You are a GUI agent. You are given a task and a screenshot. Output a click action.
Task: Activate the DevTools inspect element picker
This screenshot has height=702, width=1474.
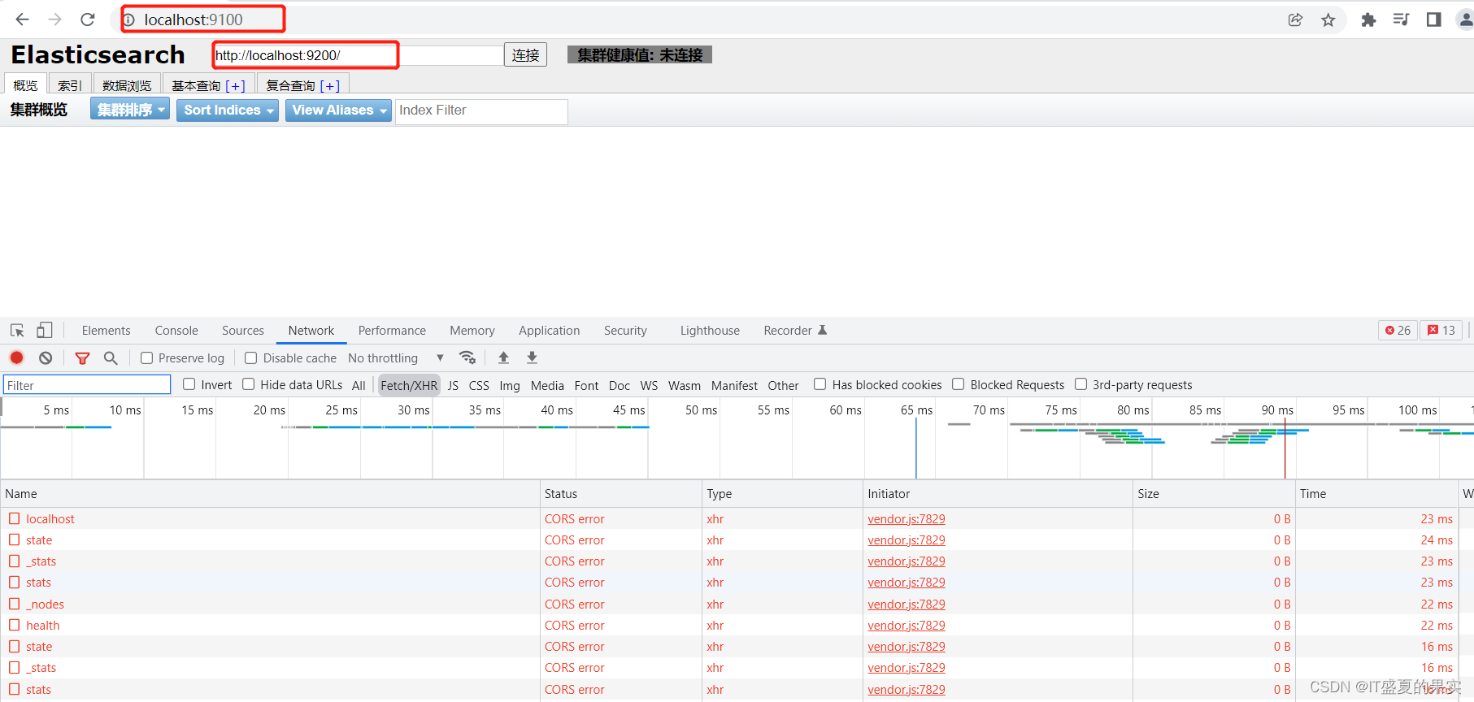(x=17, y=331)
